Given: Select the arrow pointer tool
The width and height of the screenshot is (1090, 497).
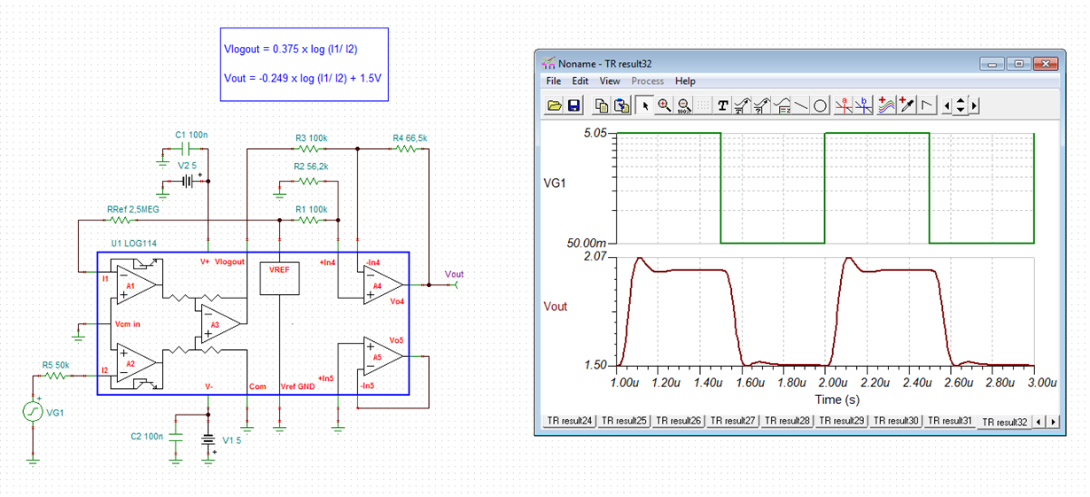Looking at the screenshot, I should (645, 105).
